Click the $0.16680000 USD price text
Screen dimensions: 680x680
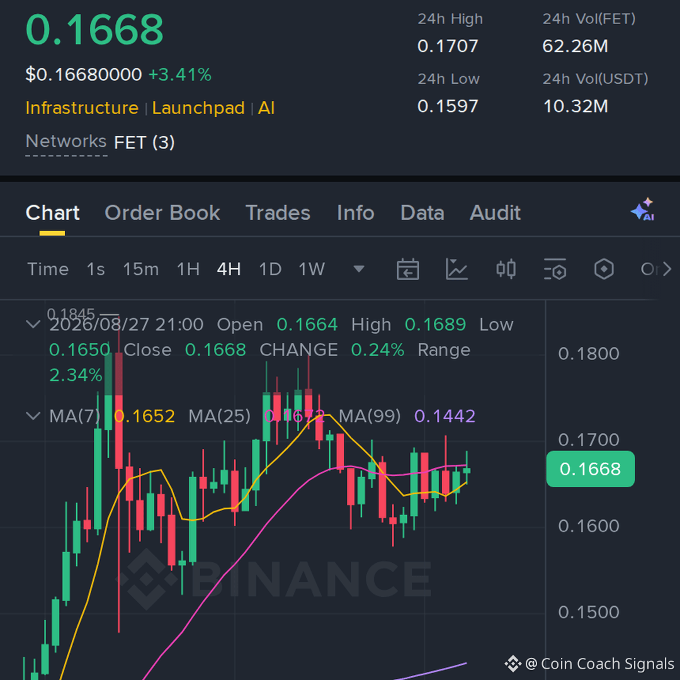click(84, 74)
